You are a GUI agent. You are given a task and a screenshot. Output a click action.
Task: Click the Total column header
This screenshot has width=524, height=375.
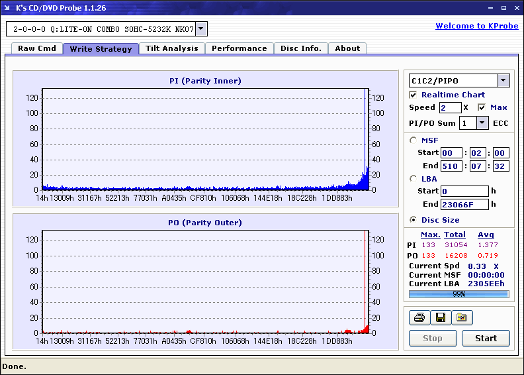(x=455, y=235)
